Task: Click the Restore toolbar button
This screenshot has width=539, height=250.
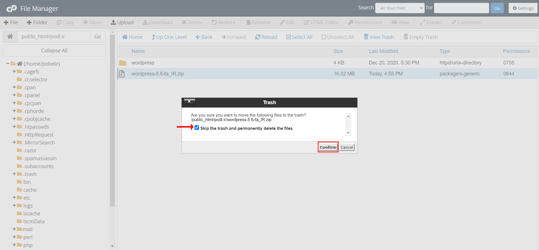Action: [x=224, y=23]
